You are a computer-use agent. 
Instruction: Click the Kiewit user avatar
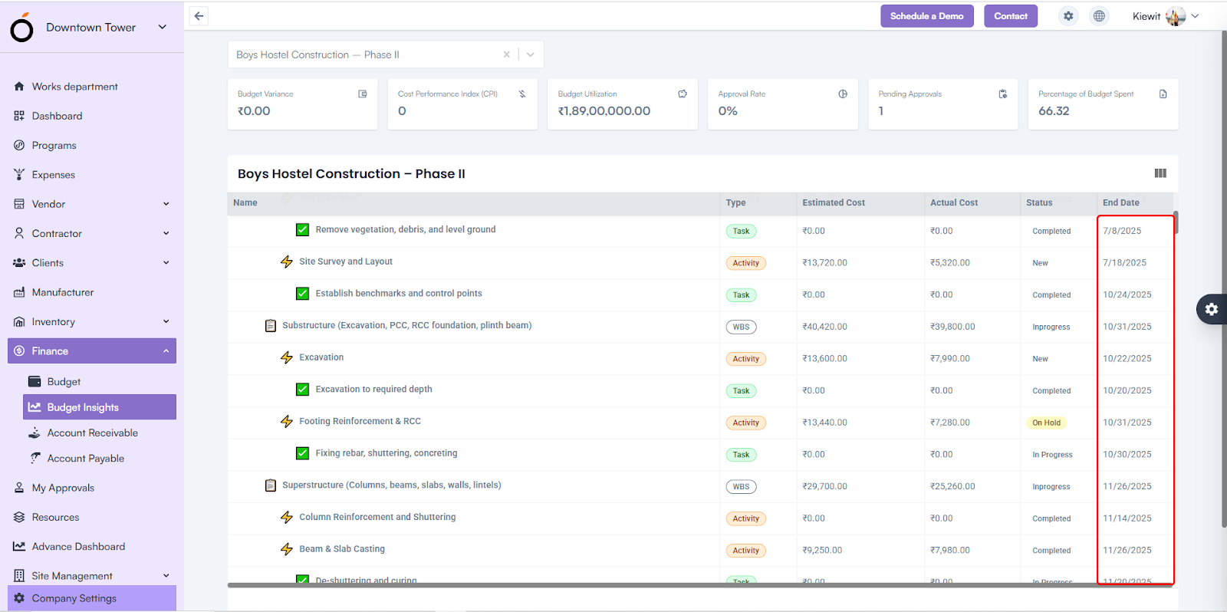click(x=1176, y=16)
